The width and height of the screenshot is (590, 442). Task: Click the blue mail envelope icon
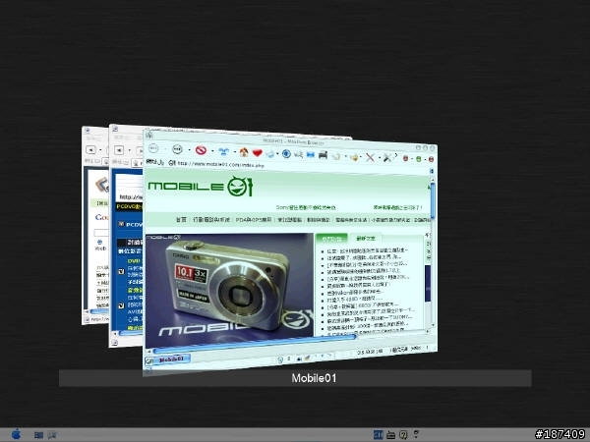[x=311, y=154]
